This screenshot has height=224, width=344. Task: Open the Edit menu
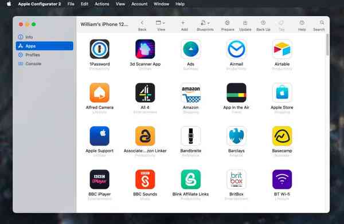coord(84,4)
